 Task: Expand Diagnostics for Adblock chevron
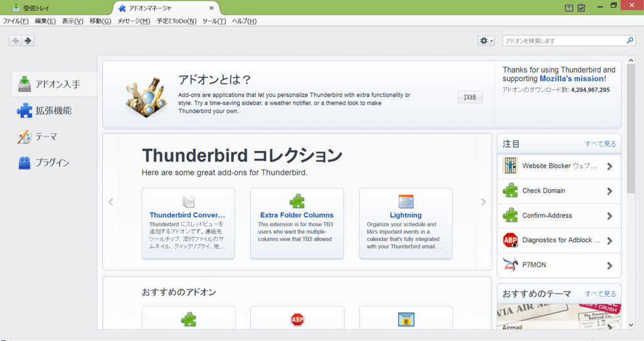point(609,241)
